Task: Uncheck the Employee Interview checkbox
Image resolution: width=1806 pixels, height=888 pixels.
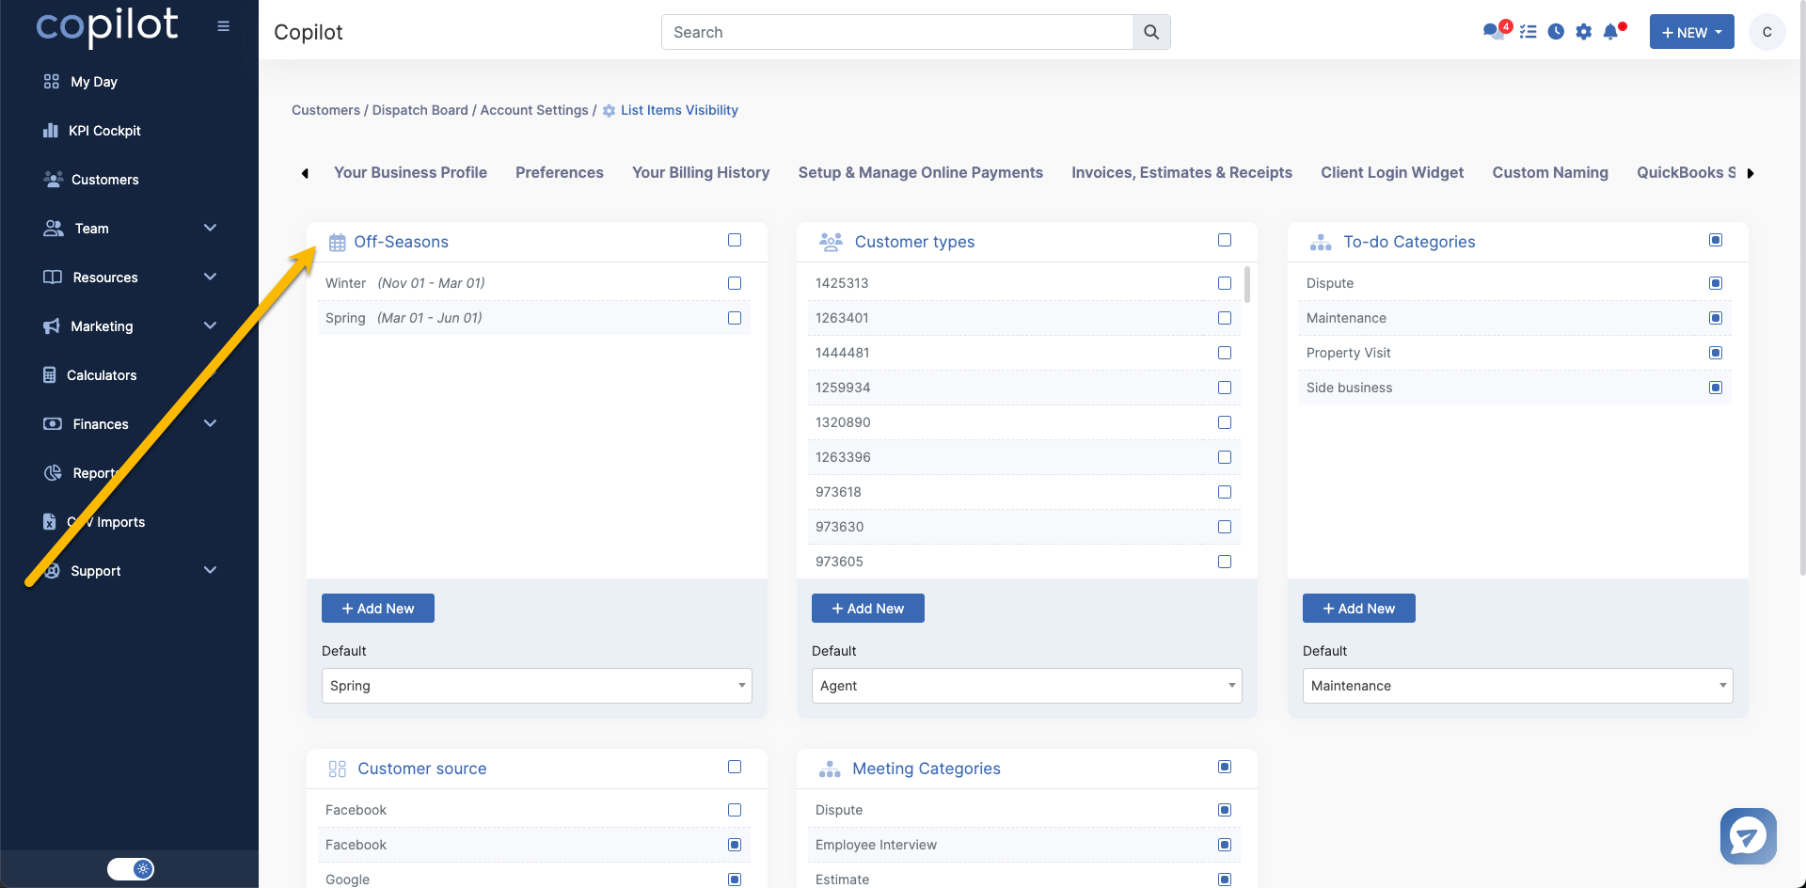Action: (x=1225, y=845)
